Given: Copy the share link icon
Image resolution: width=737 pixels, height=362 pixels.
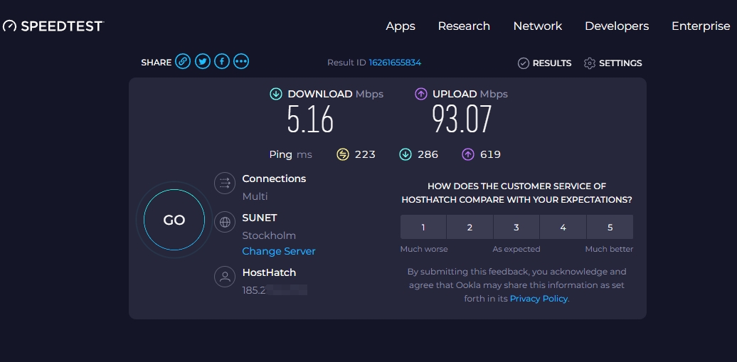Looking at the screenshot, I should (183, 62).
